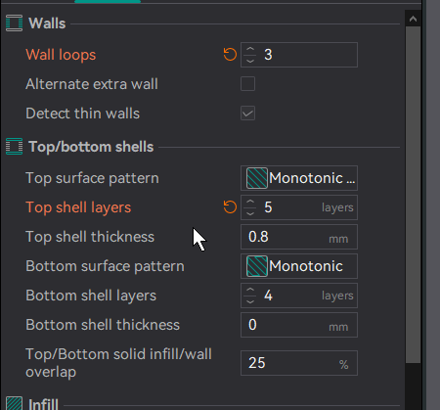This screenshot has width=440, height=410.
Task: Increase Bottom shell layers value
Action: [x=250, y=290]
